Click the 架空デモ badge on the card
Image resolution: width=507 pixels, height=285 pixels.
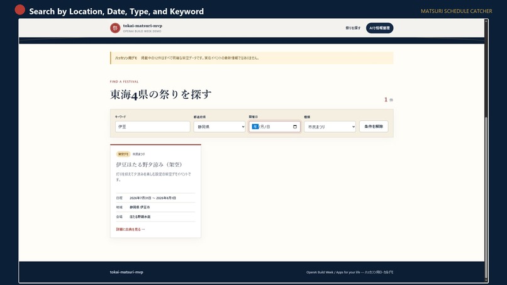pos(123,154)
